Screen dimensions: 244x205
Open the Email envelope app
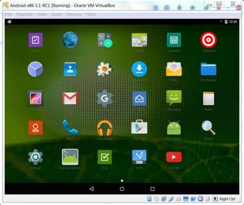coord(174,69)
